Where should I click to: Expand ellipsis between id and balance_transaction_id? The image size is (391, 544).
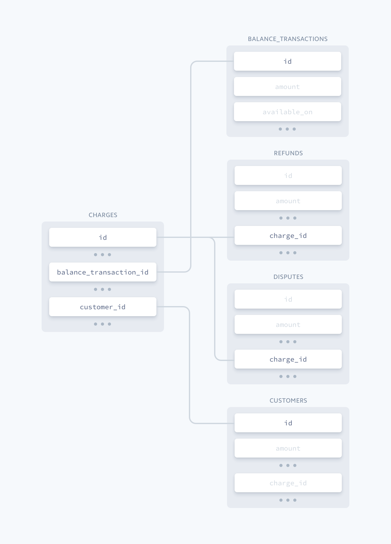[x=102, y=255]
